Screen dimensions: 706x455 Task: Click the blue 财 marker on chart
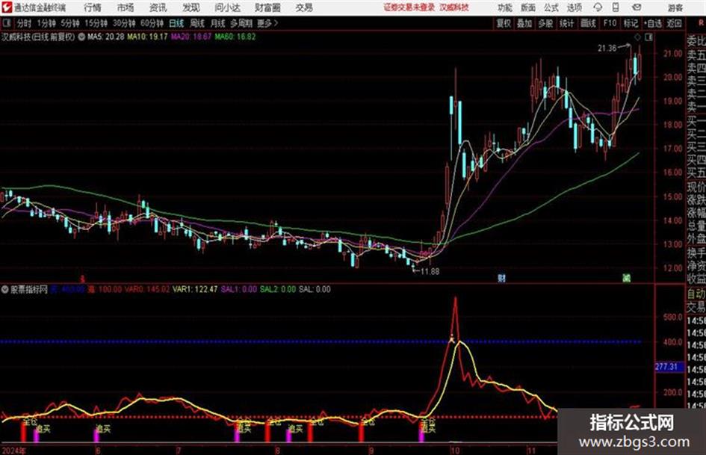click(x=501, y=278)
